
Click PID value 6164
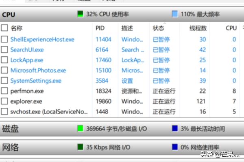click(x=102, y=50)
